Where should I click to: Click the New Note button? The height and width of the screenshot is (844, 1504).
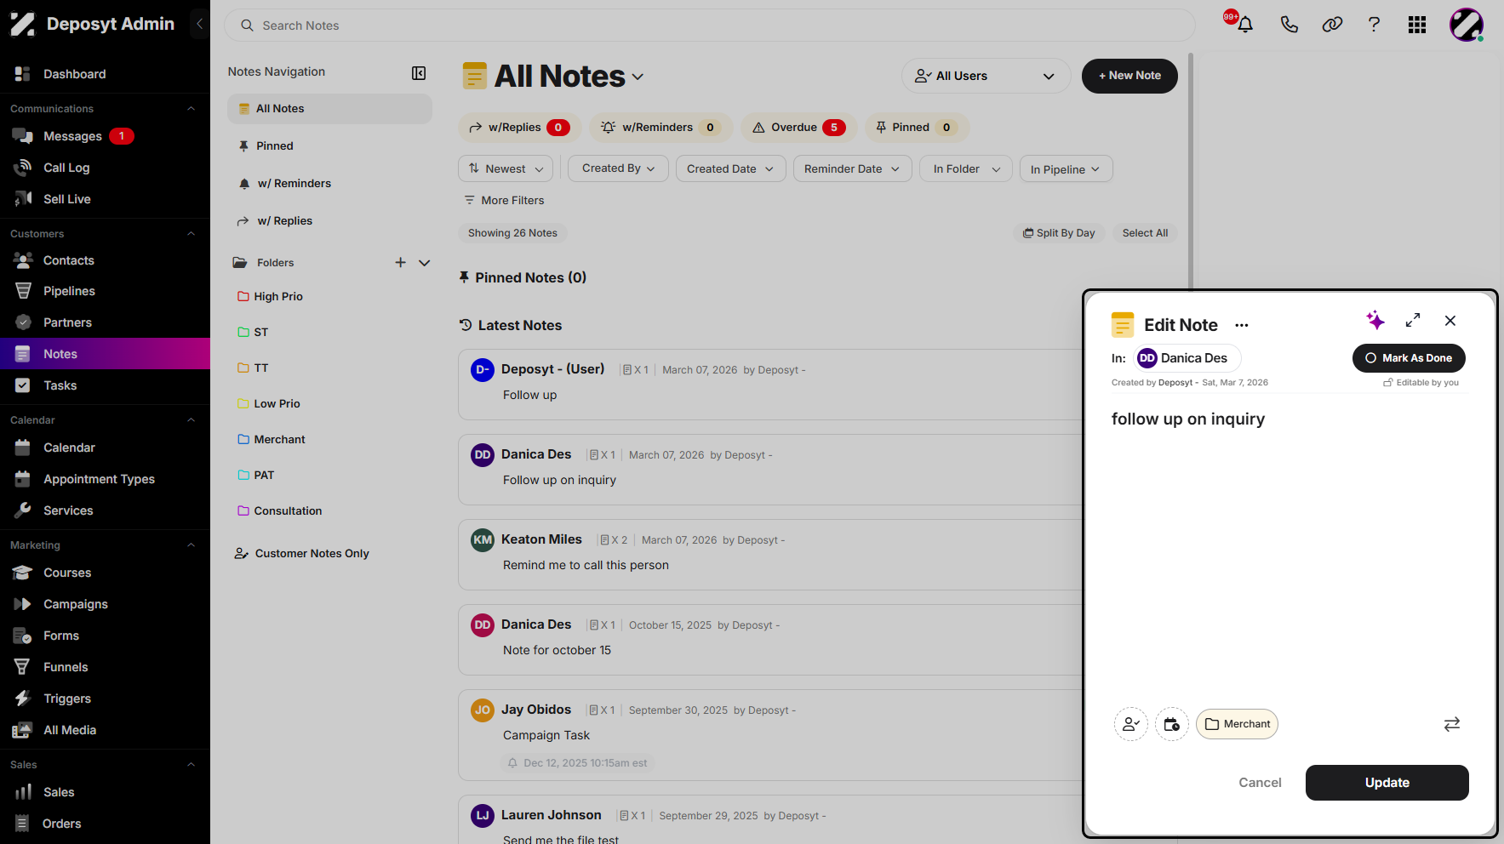click(1129, 76)
